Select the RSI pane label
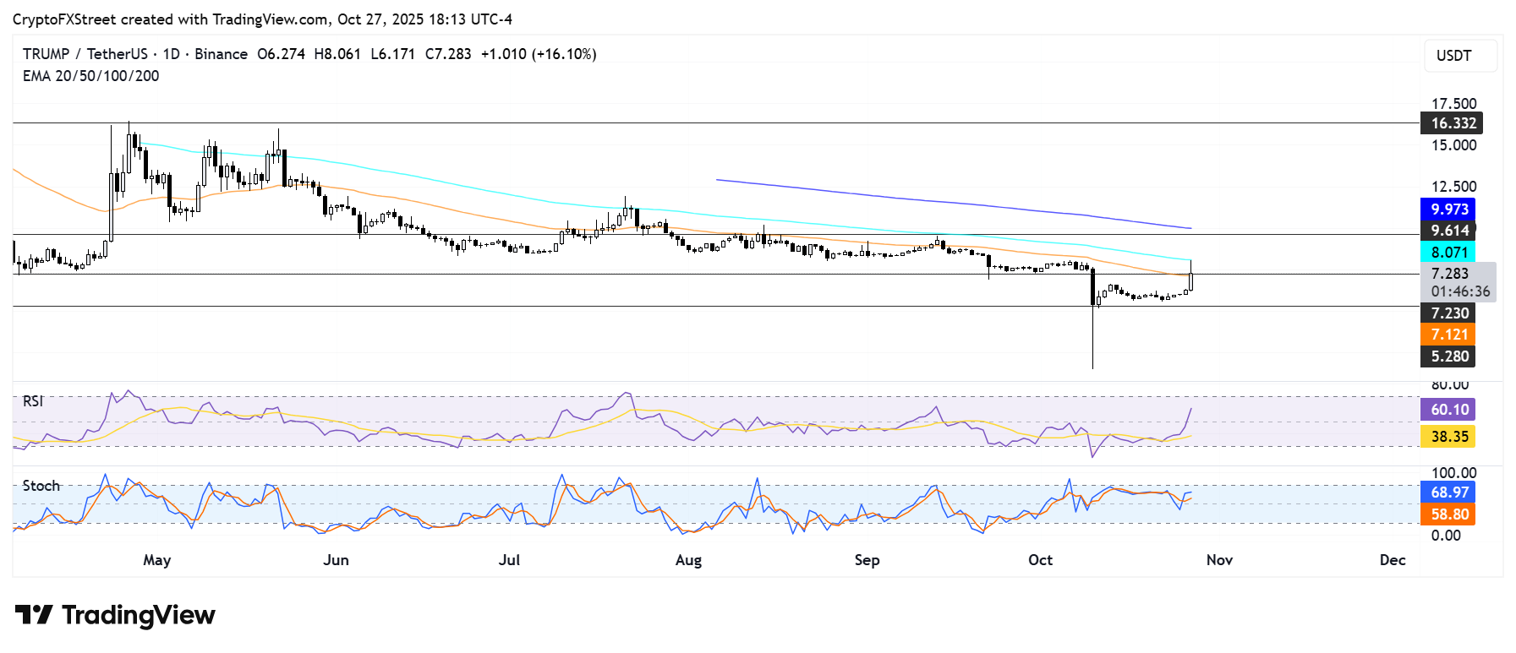The width and height of the screenshot is (1516, 653). (x=33, y=401)
